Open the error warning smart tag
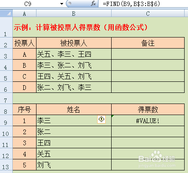Viewport: 188px width, 173px height. pos(101,119)
